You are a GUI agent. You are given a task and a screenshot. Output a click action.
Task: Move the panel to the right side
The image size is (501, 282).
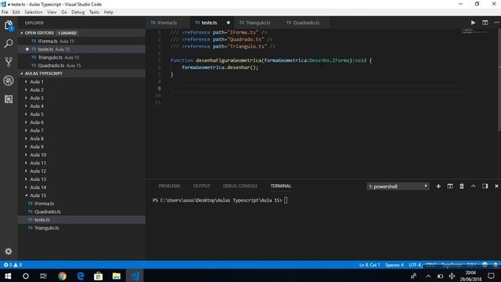click(x=485, y=186)
